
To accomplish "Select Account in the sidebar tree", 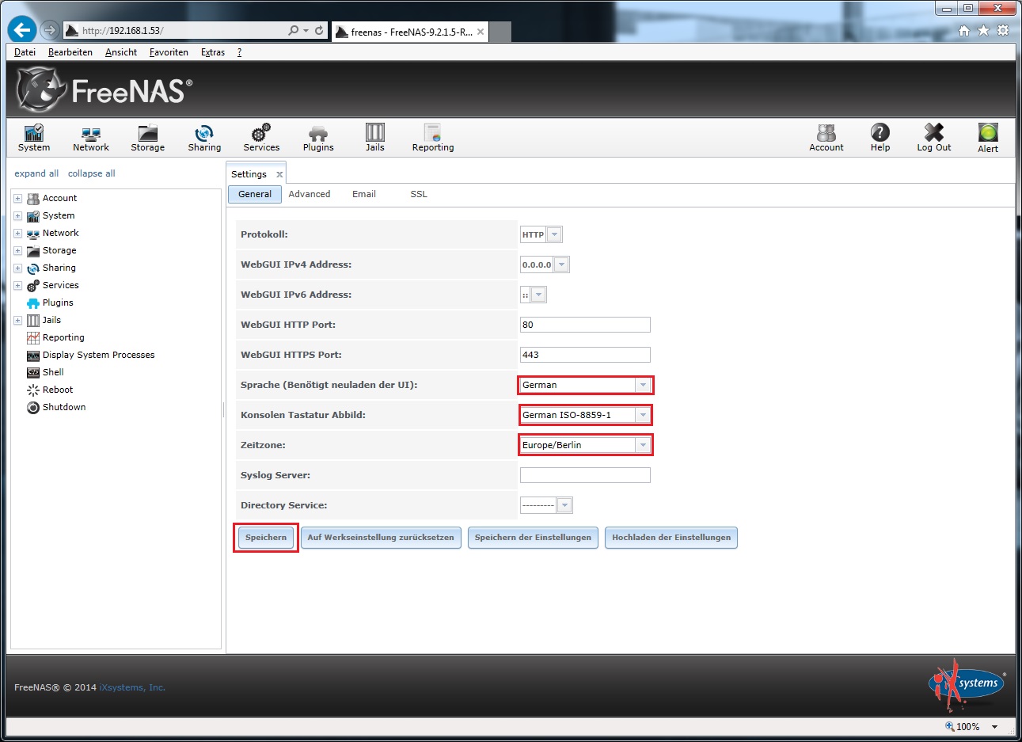I will [59, 198].
